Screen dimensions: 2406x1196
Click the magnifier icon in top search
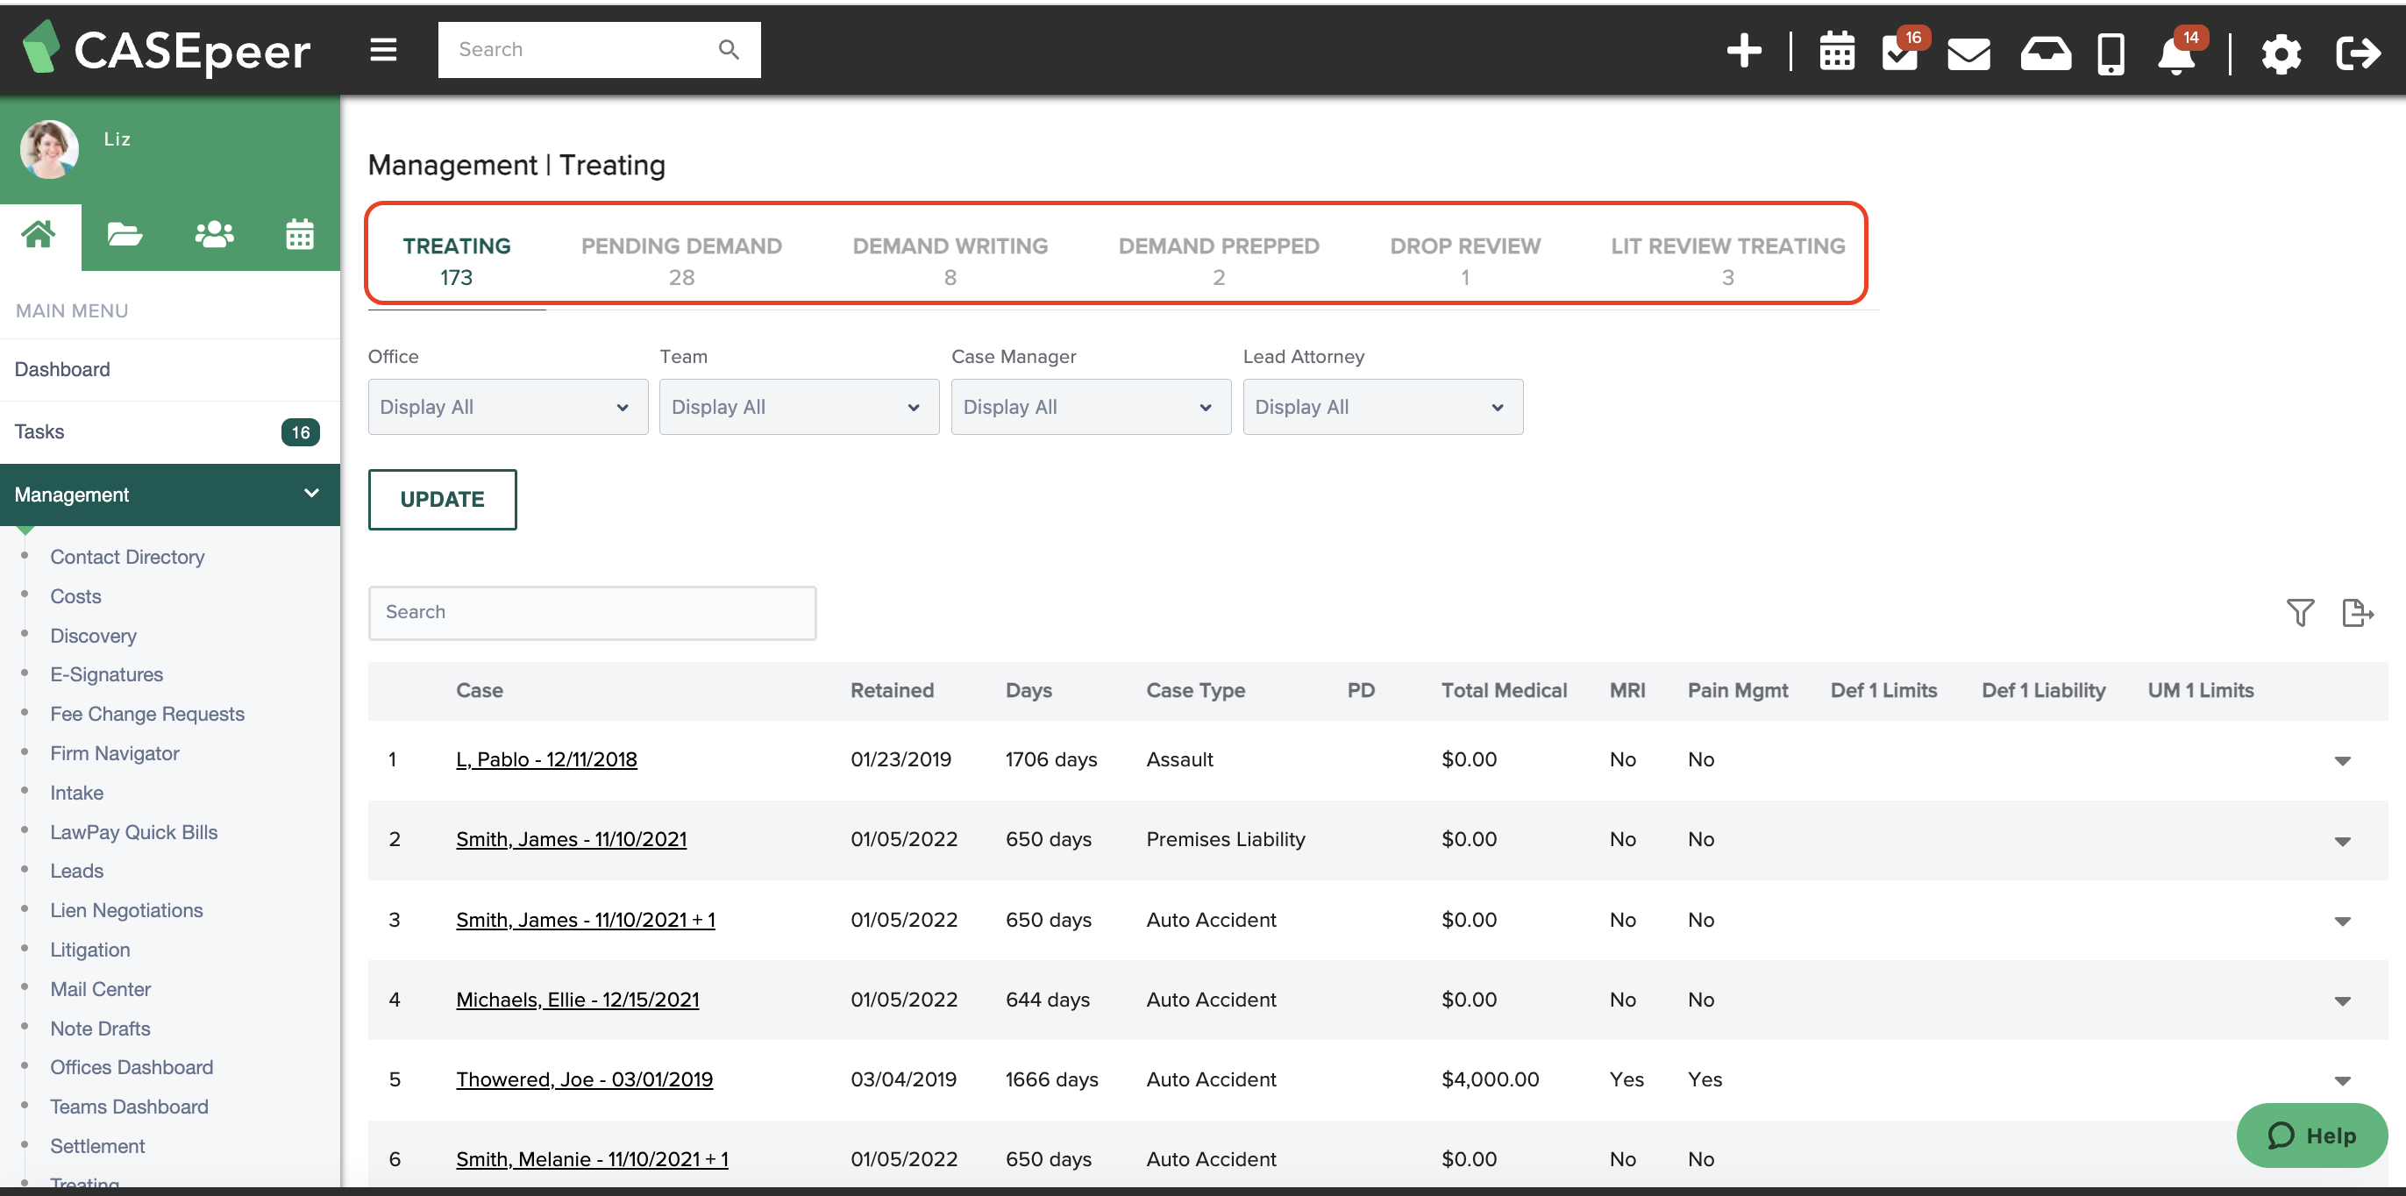(x=729, y=49)
